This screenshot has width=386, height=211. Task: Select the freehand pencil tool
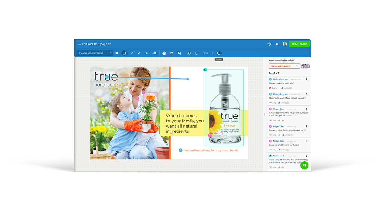[x=139, y=53]
